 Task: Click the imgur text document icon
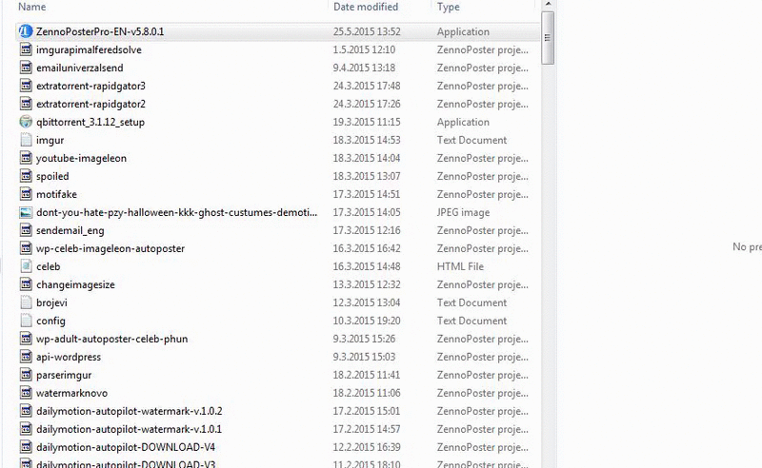click(26, 140)
